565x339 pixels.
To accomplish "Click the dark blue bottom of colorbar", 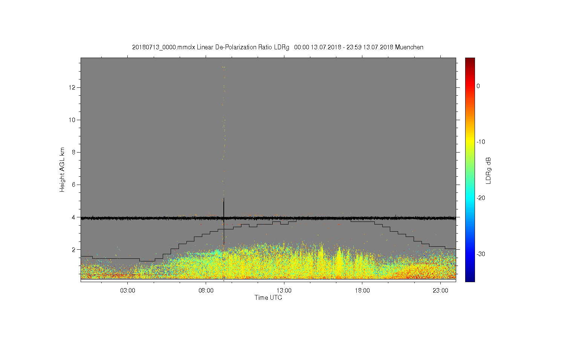I will click(470, 278).
